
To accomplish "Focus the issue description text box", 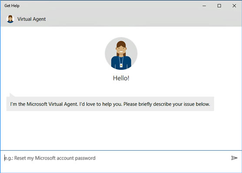I will (x=116, y=158).
